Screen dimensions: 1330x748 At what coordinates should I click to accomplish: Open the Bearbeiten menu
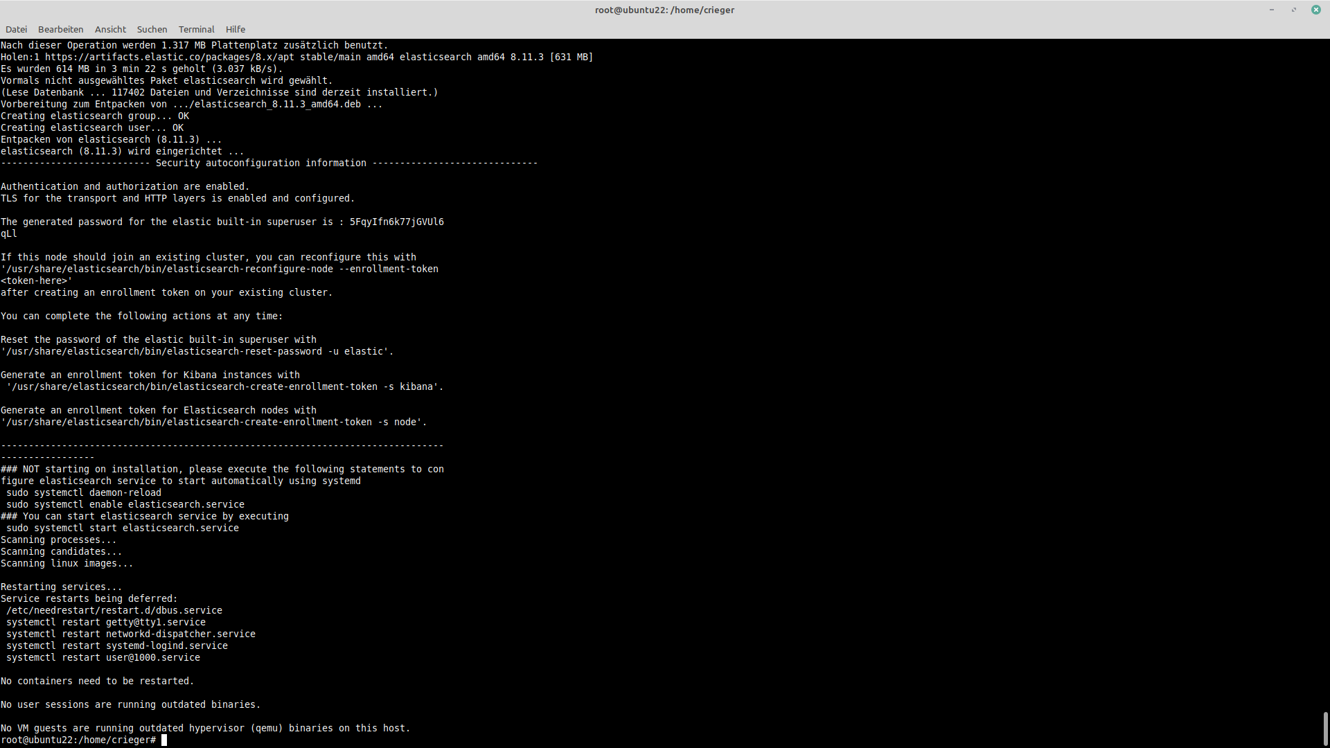tap(60, 29)
